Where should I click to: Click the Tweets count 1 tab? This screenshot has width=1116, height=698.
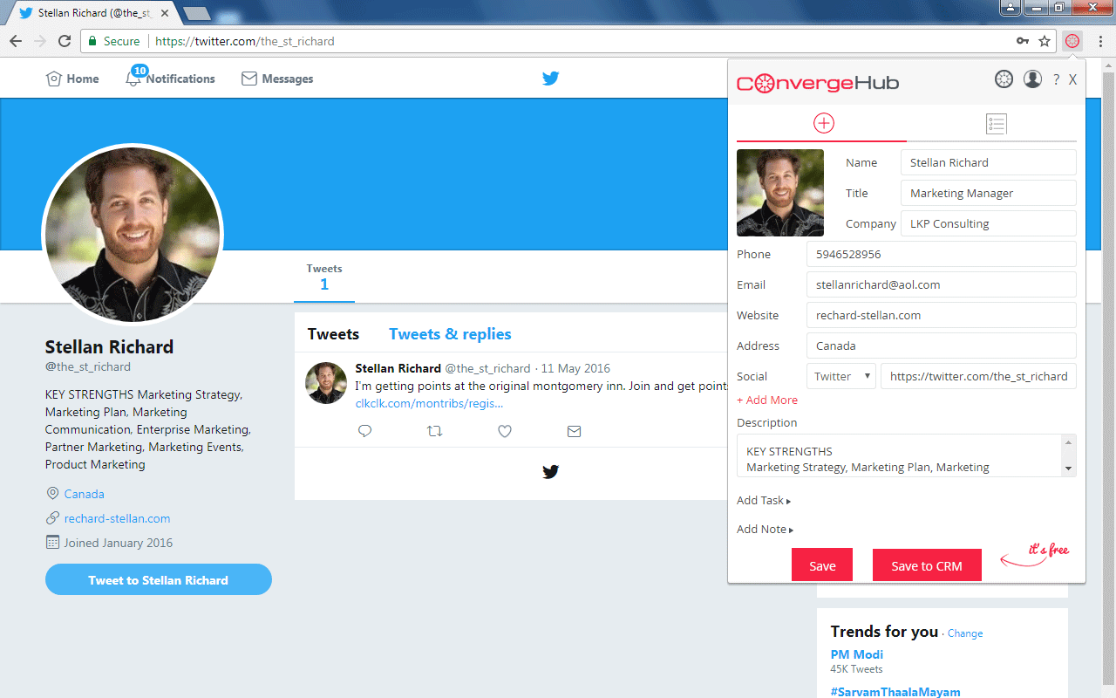tap(324, 277)
